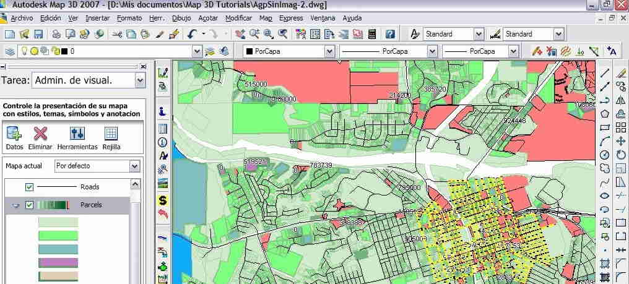The height and width of the screenshot is (284, 629).
Task: Click the Cut scissors icon
Action: coord(116,34)
